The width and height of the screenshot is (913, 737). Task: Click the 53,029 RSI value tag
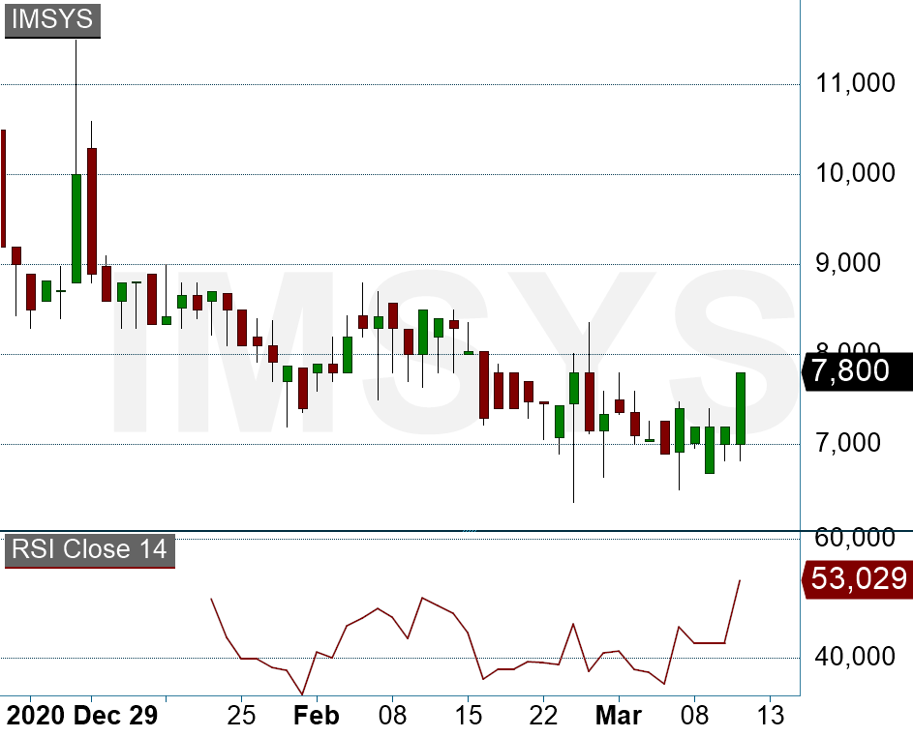857,578
